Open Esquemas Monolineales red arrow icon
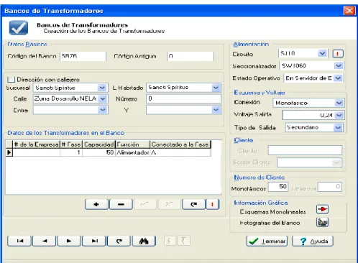The height and width of the screenshot is (263, 358). (x=322, y=209)
